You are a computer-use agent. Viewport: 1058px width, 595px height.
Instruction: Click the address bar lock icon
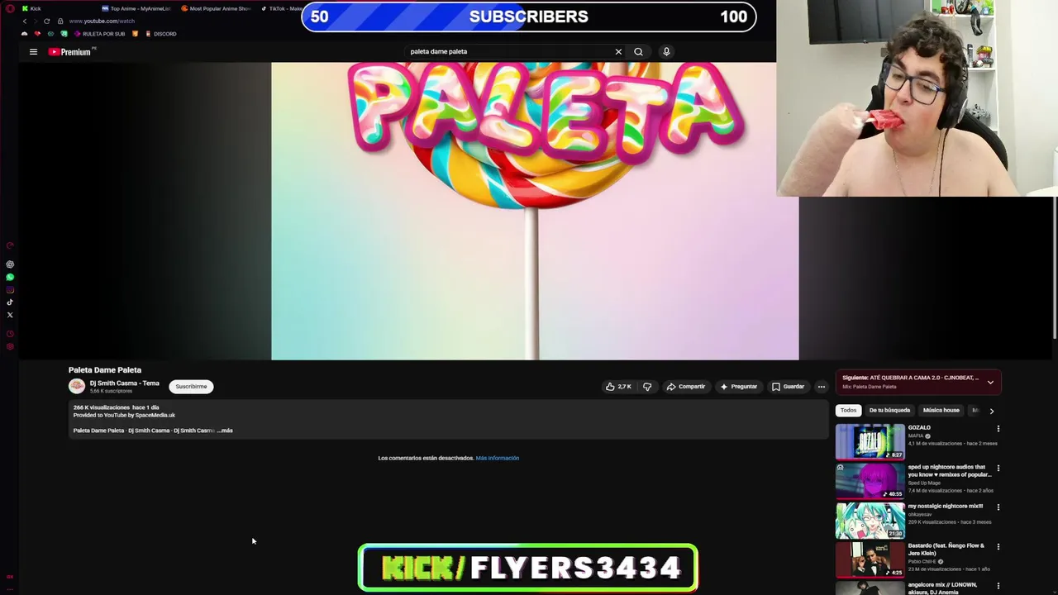[x=60, y=21]
